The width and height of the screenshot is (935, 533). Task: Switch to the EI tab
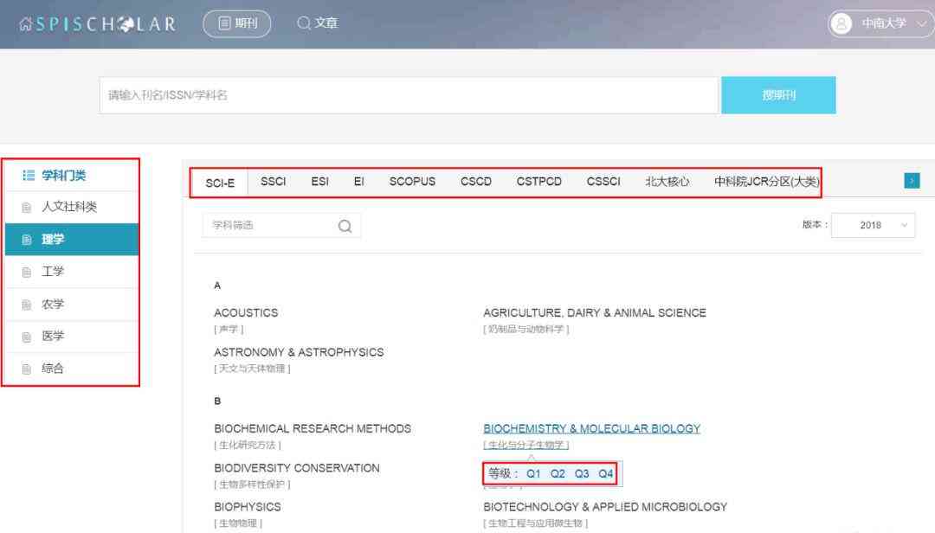[x=358, y=181]
